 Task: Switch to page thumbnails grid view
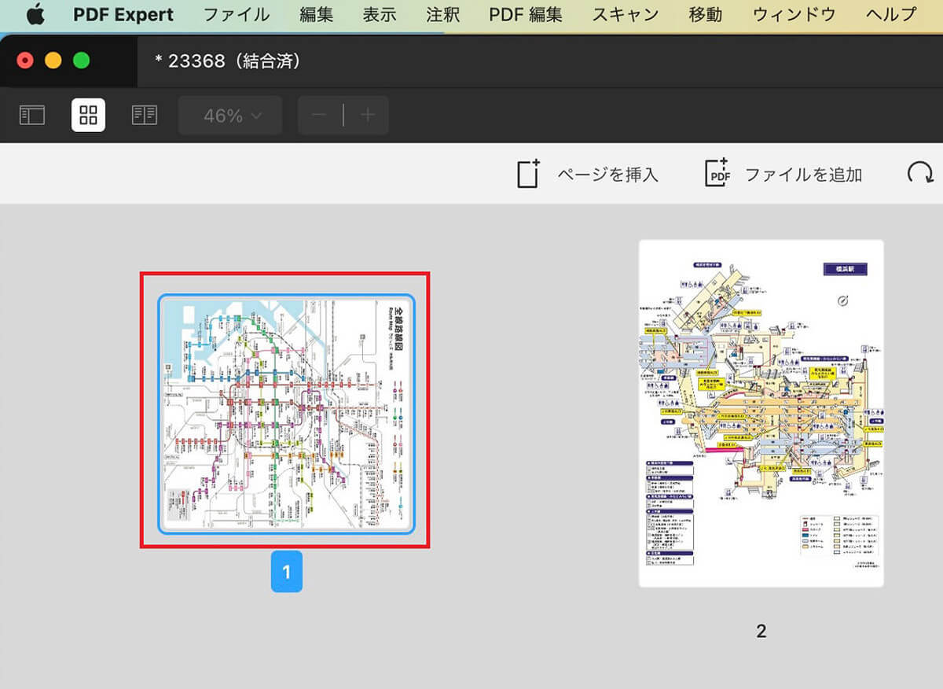click(89, 116)
